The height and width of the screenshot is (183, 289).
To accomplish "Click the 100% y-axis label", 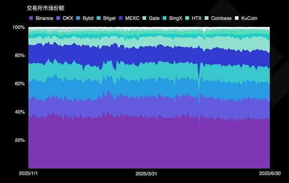I will pos(18,27).
